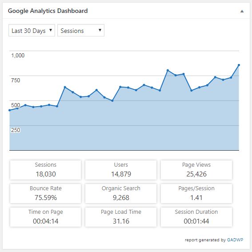Click the 750 axis label

click(16, 80)
